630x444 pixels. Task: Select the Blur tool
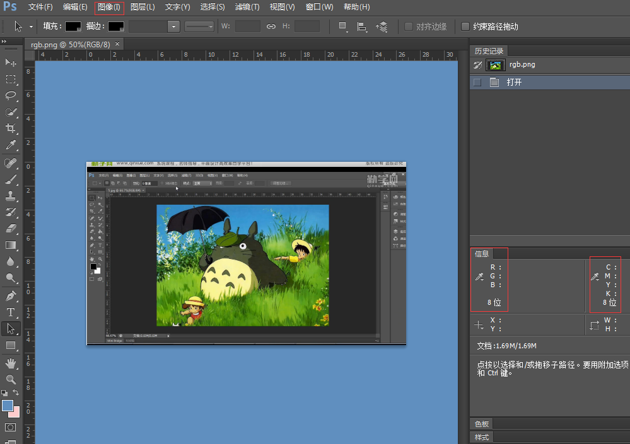pos(11,261)
